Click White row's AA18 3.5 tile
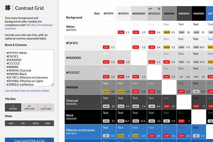 [x=169, y=28]
